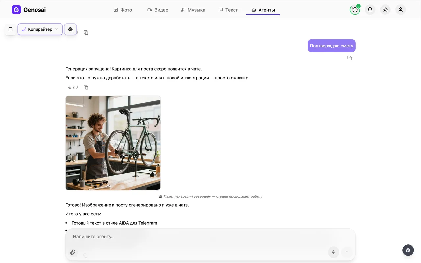Image resolution: width=421 pixels, height=263 pixels.
Task: Attach a file with paperclip icon
Action: [x=73, y=252]
